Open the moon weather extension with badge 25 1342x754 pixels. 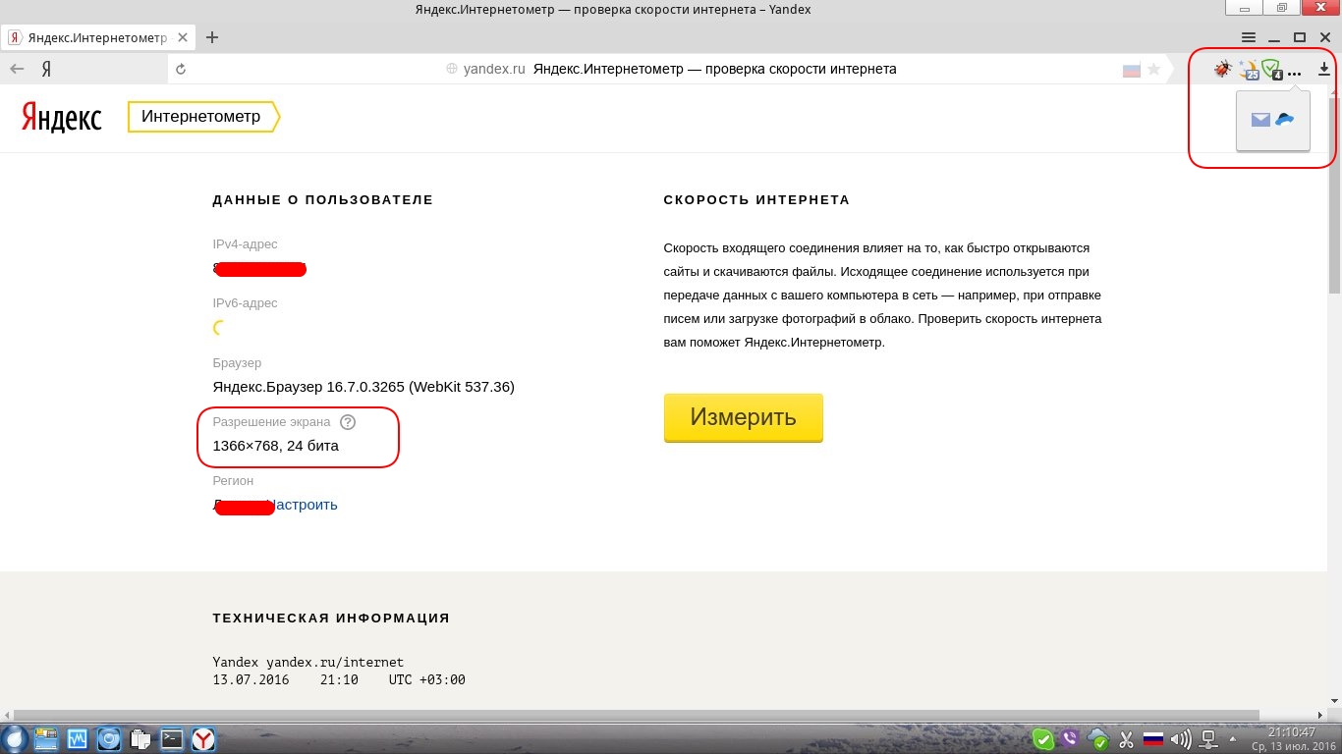point(1249,69)
